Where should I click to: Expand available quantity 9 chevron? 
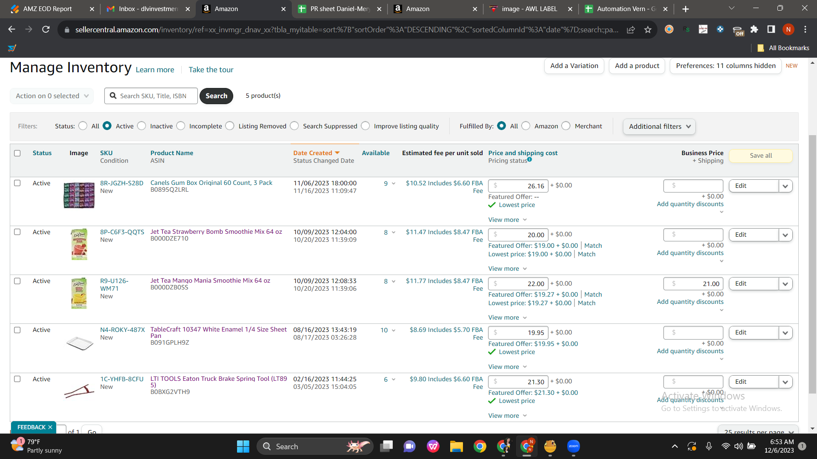pos(394,184)
